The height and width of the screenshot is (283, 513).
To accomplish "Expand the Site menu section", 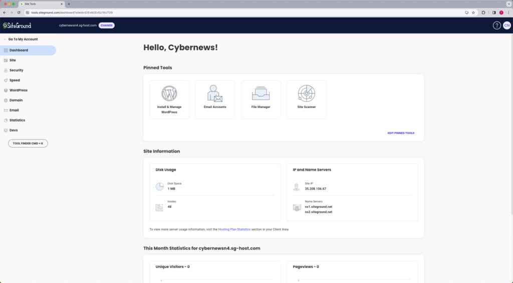I will (28, 60).
